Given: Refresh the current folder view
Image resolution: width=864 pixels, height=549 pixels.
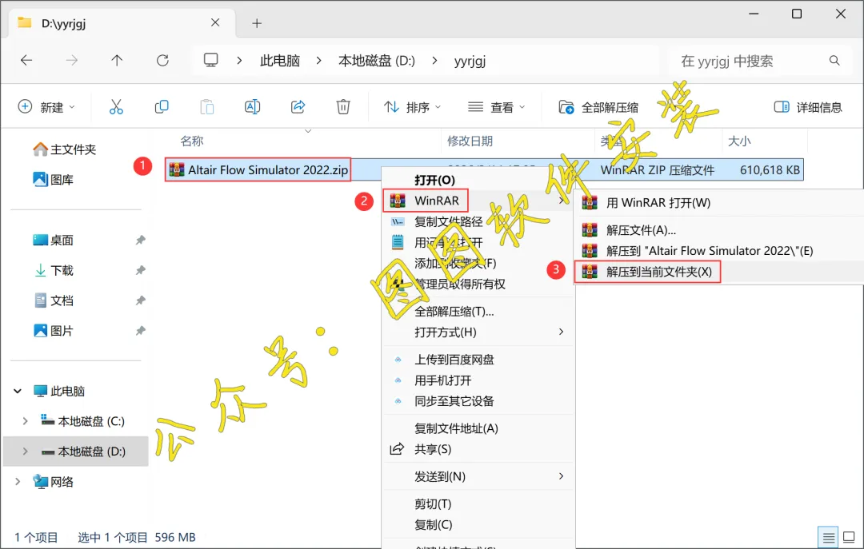Looking at the screenshot, I should [162, 61].
